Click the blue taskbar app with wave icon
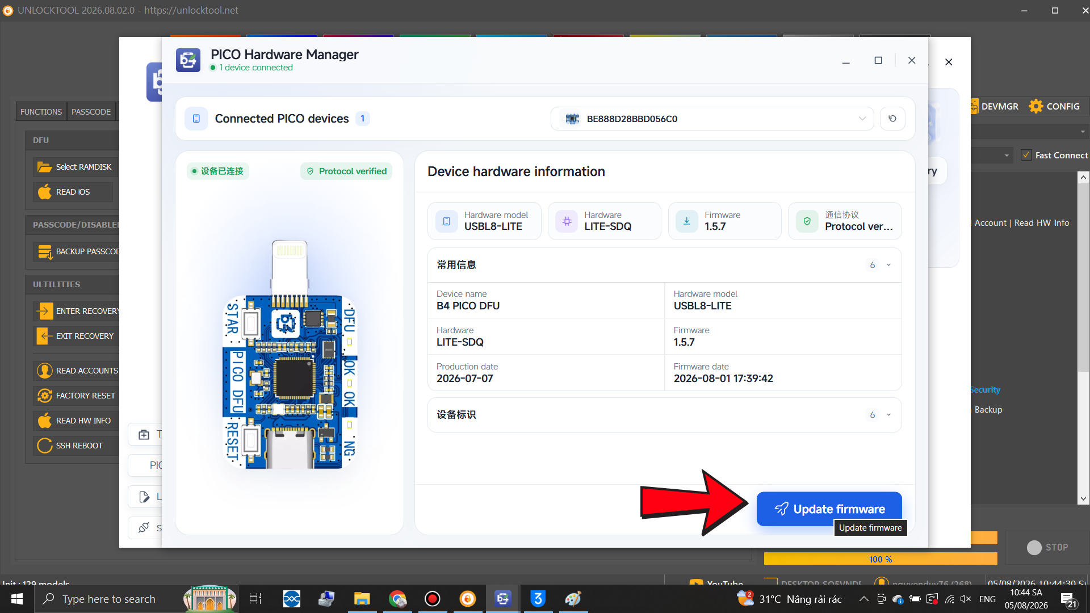Viewport: 1090px width, 613px height. tap(292, 599)
